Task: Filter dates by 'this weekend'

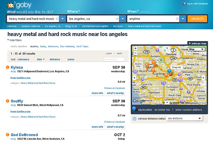Action: [x=67, y=47]
